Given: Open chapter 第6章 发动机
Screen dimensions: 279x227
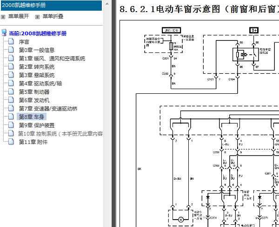Looking at the screenshot, I should (x=34, y=100).
